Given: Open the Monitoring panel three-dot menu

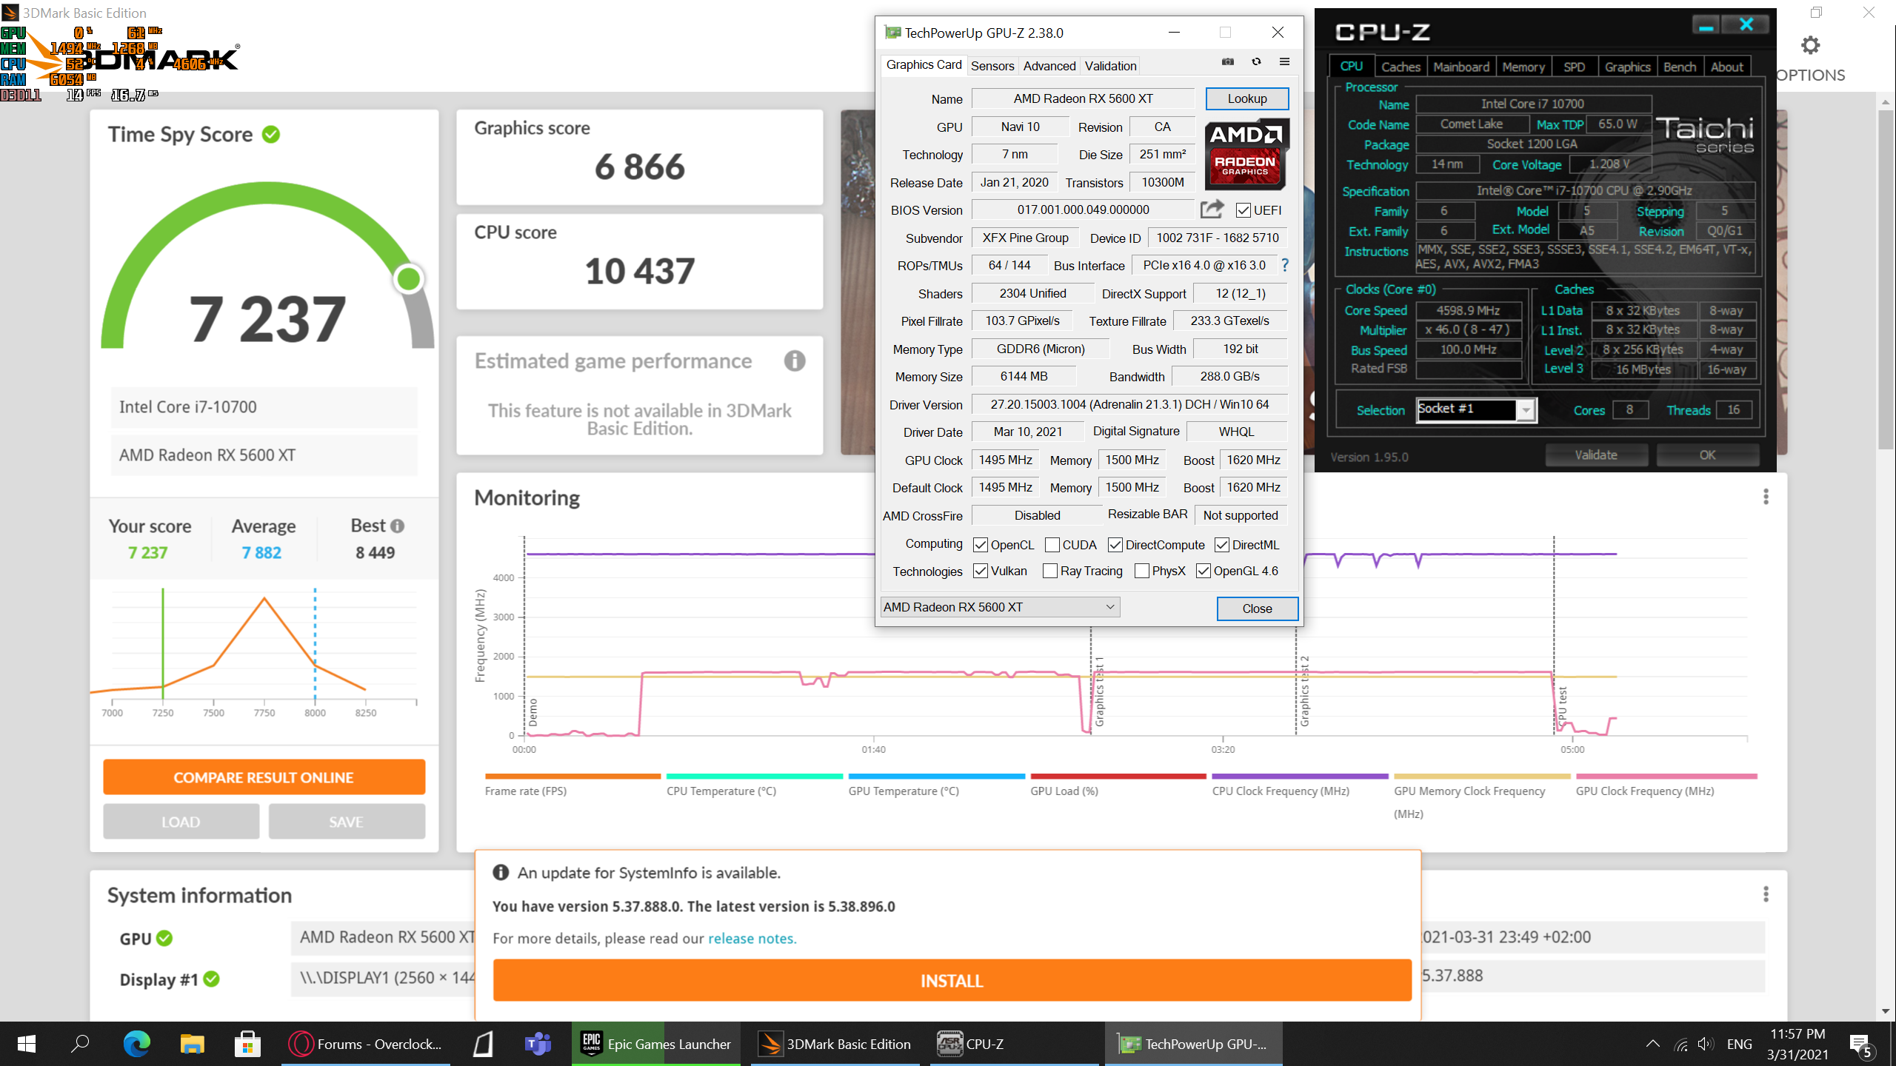Looking at the screenshot, I should pos(1766,497).
